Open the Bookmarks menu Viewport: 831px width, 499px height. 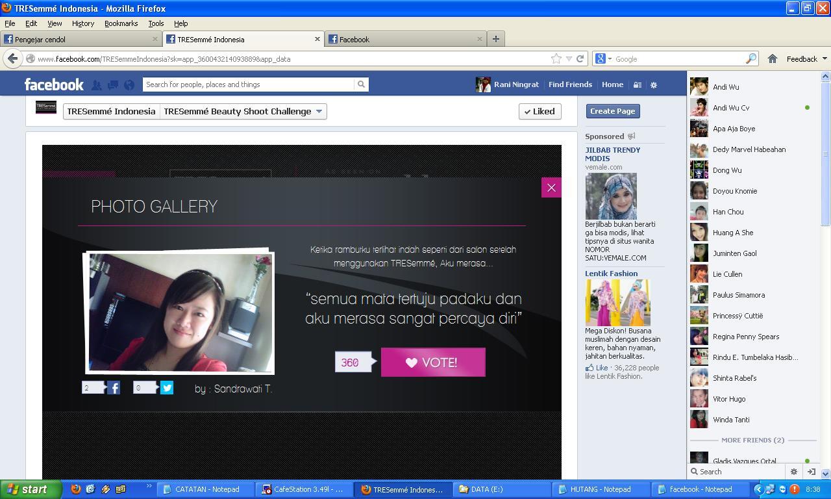(121, 23)
